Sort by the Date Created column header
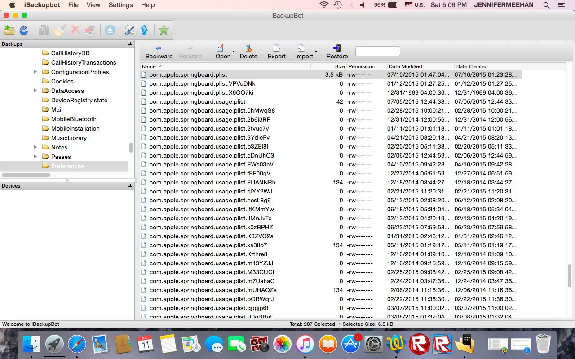The width and height of the screenshot is (575, 359). point(488,66)
